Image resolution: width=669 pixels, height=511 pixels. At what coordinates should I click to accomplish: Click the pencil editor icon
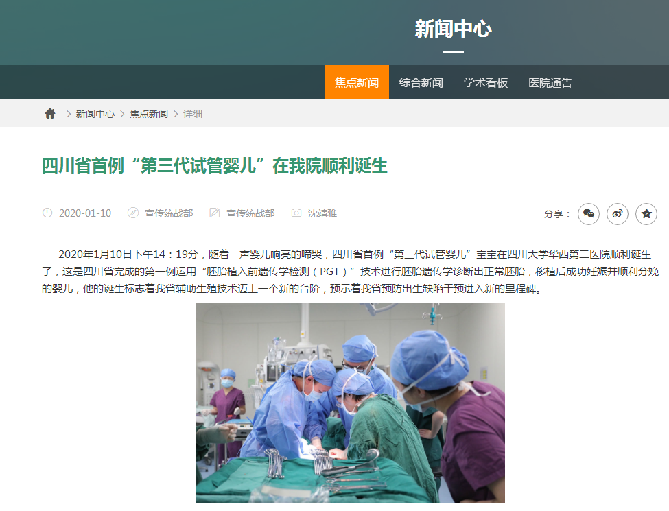pyautogui.click(x=214, y=213)
